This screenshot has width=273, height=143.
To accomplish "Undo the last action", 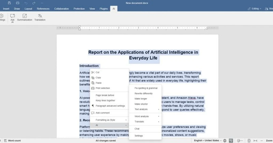I will [26, 3].
